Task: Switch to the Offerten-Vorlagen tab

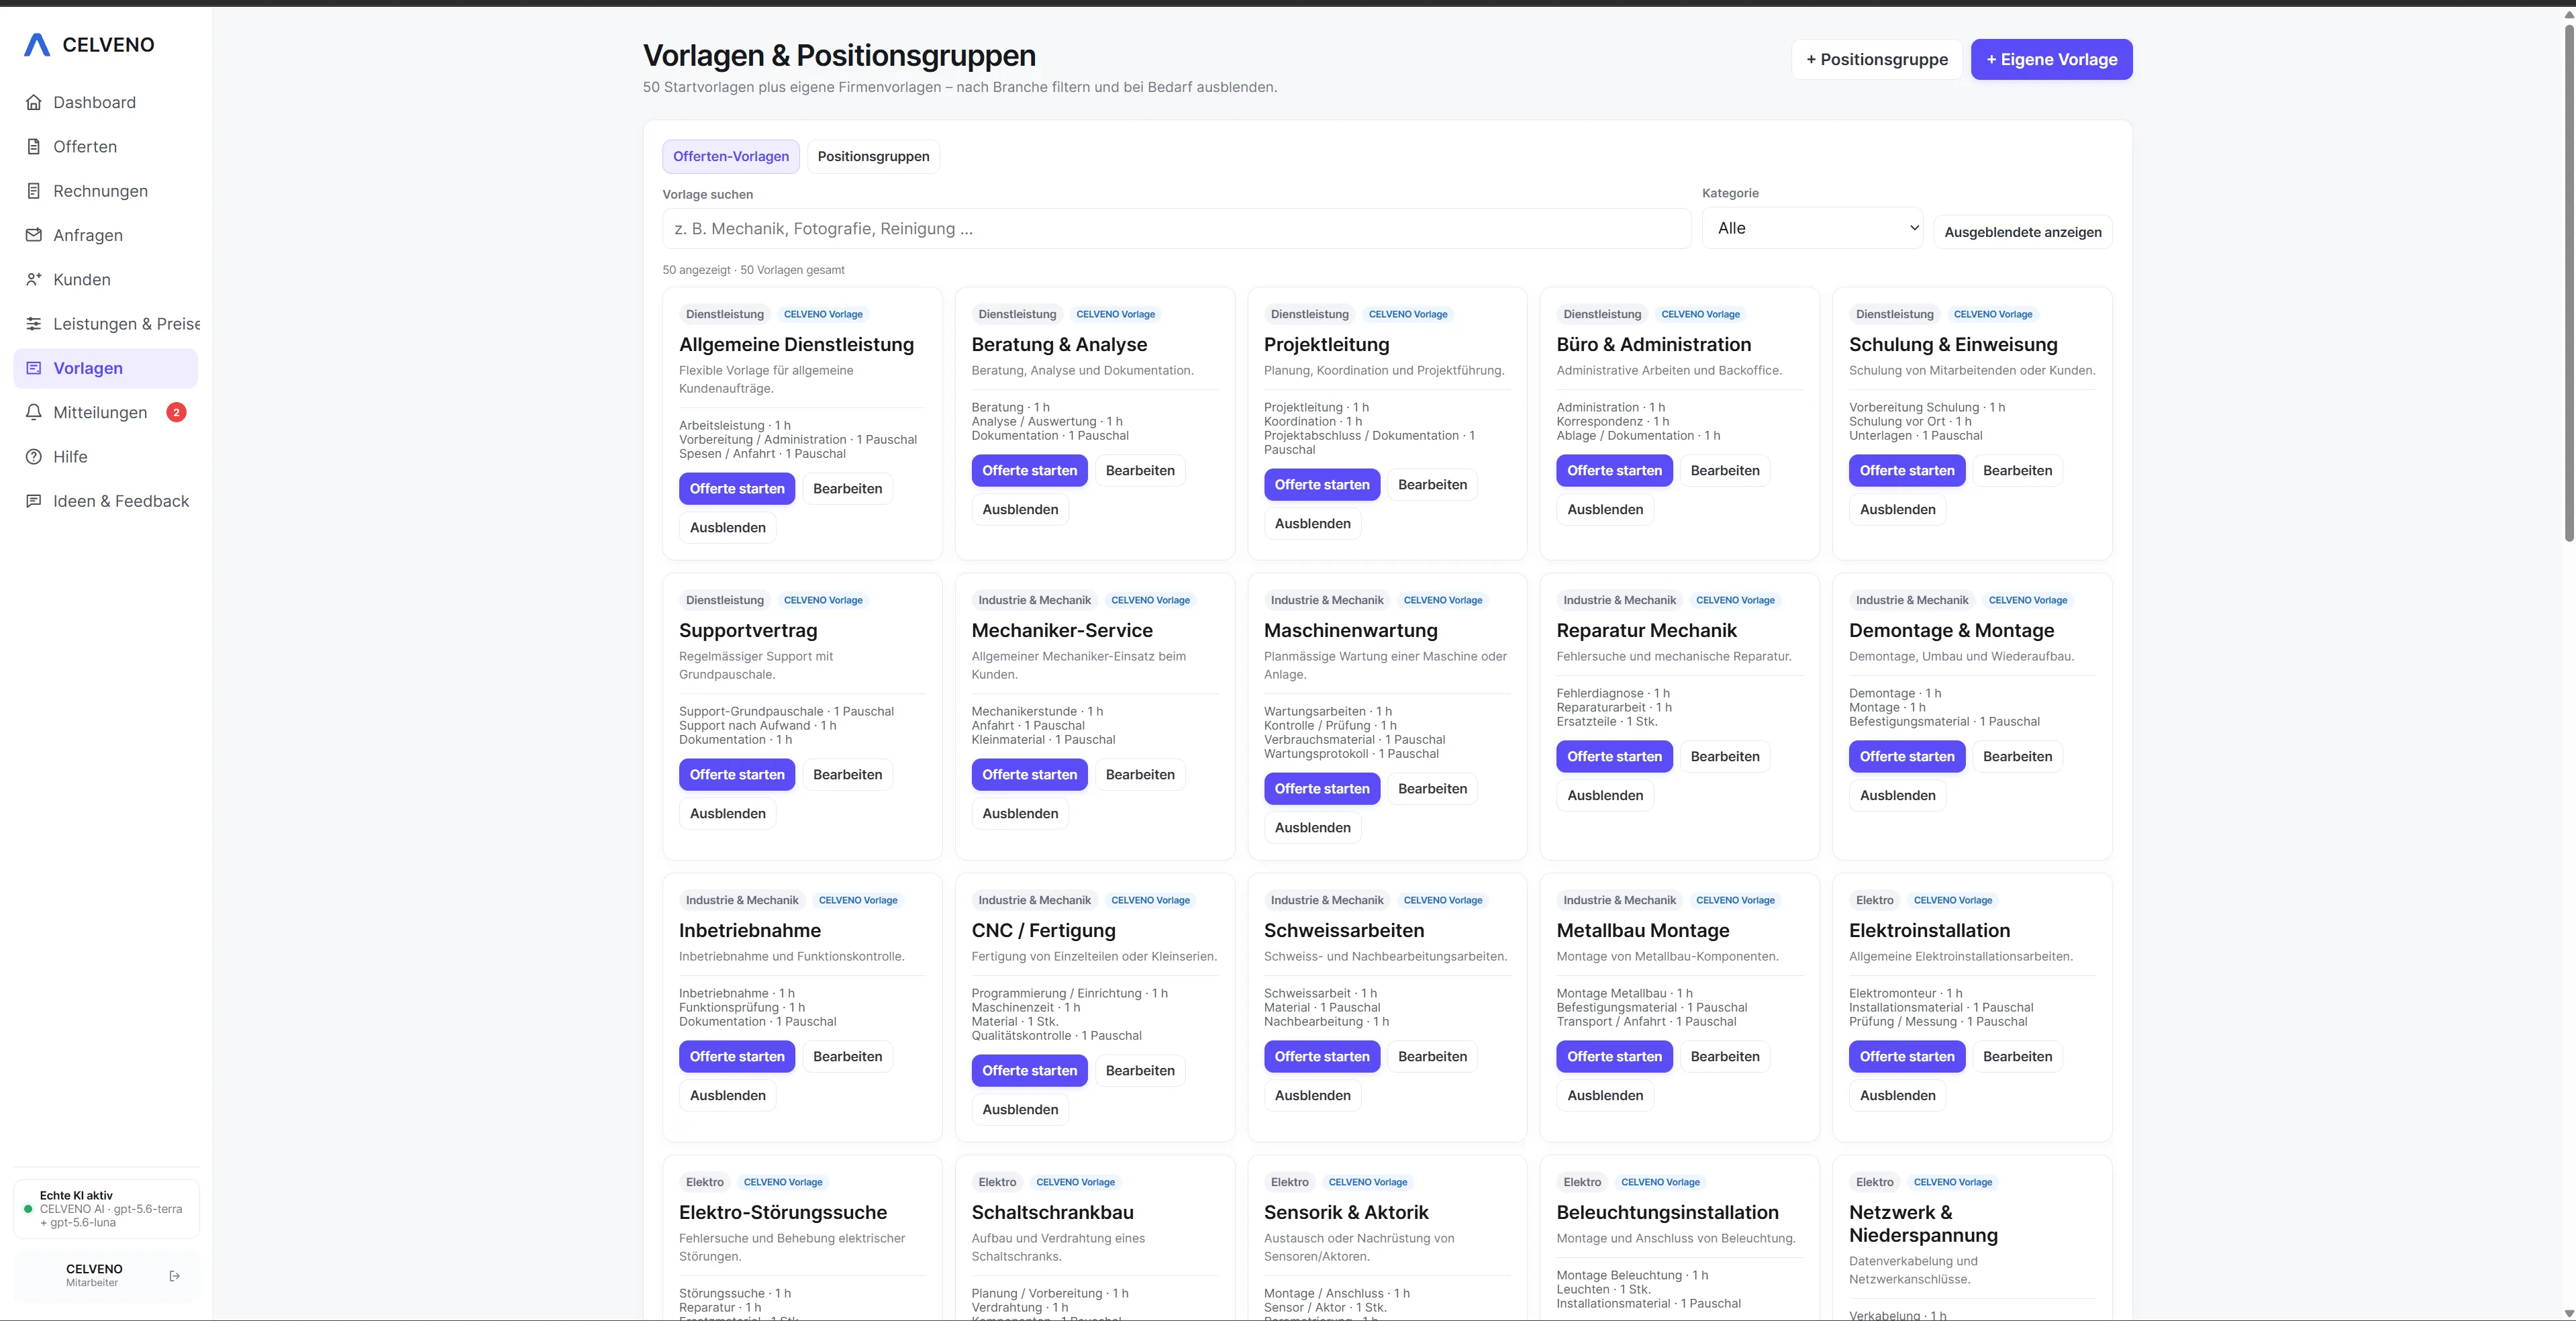Action: (x=731, y=156)
